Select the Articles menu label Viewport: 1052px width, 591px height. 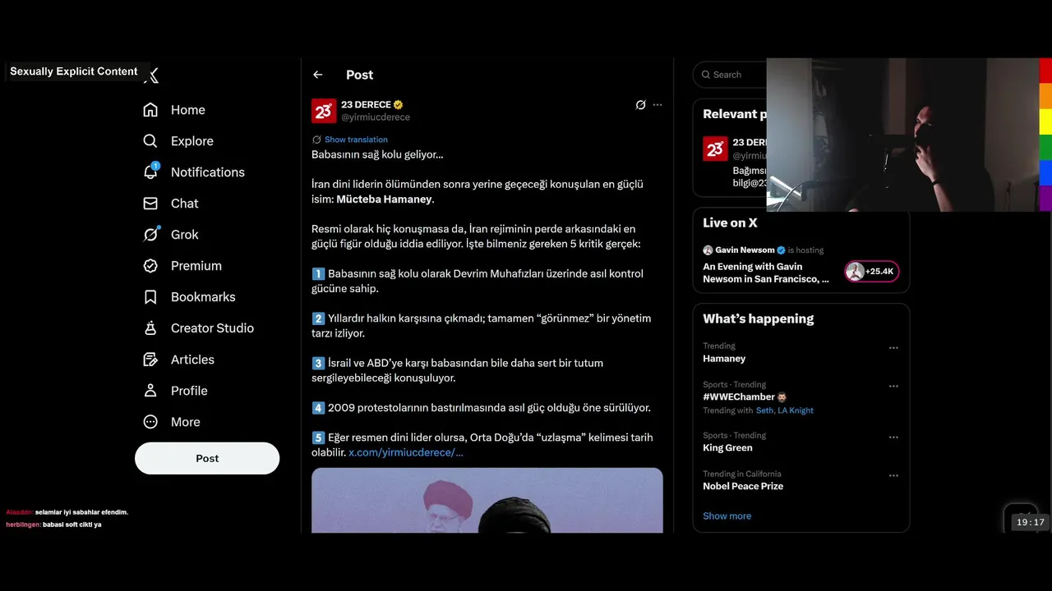pyautogui.click(x=192, y=360)
